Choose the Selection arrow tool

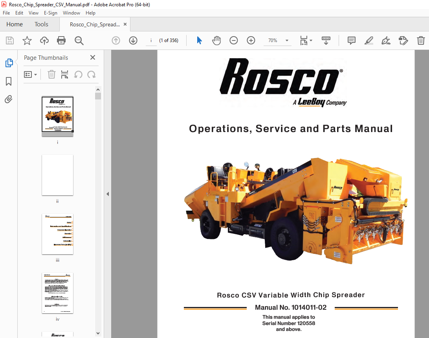coord(199,40)
